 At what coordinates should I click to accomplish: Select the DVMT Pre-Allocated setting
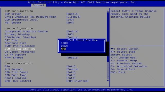[20, 46]
